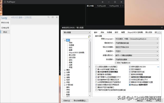Click the magnifier icon in preferences search box

[89, 36]
